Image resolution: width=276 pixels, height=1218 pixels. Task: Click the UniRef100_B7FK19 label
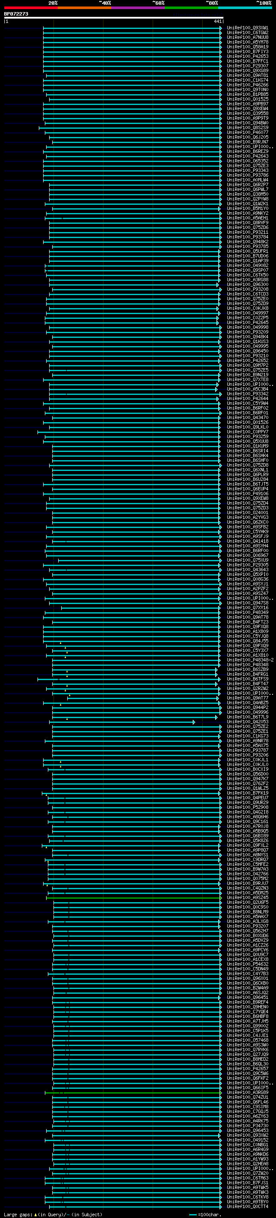(248, 793)
